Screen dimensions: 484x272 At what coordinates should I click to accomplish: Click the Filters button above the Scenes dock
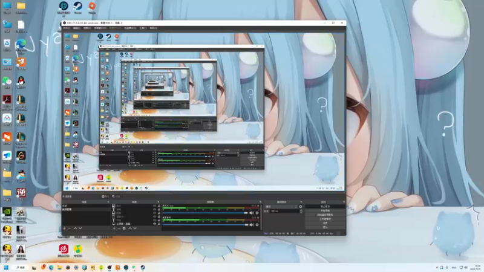[116, 196]
